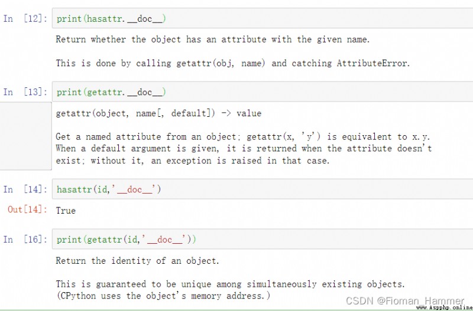473x311 pixels.
Task: Click the 'CPython uses the object's memory' line
Action: [163, 296]
